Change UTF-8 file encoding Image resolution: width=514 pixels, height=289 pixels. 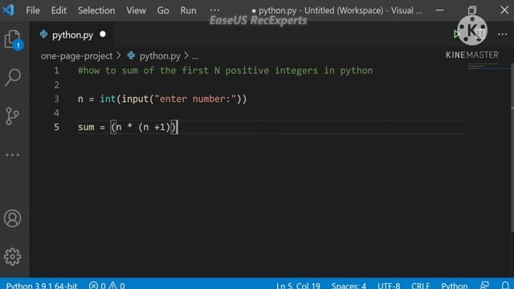[389, 286]
